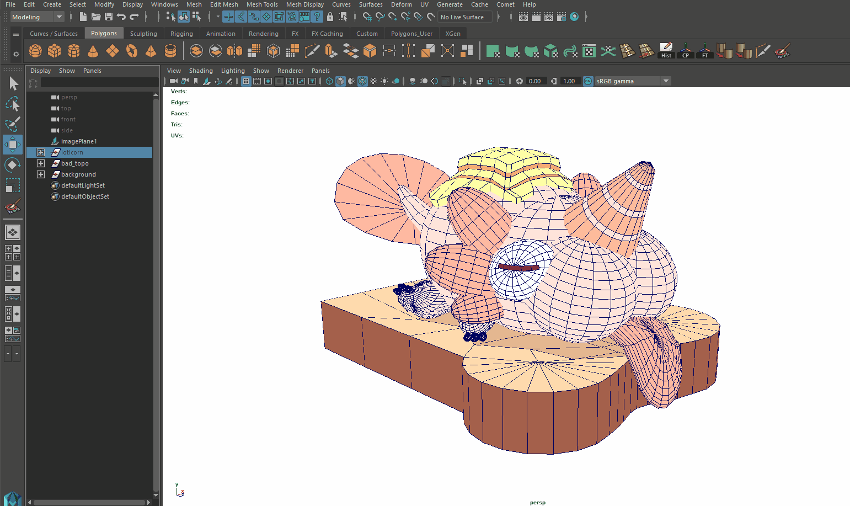Viewport: 850px width, 506px height.
Task: Select the Paint Selection tool
Action: pyautogui.click(x=13, y=124)
